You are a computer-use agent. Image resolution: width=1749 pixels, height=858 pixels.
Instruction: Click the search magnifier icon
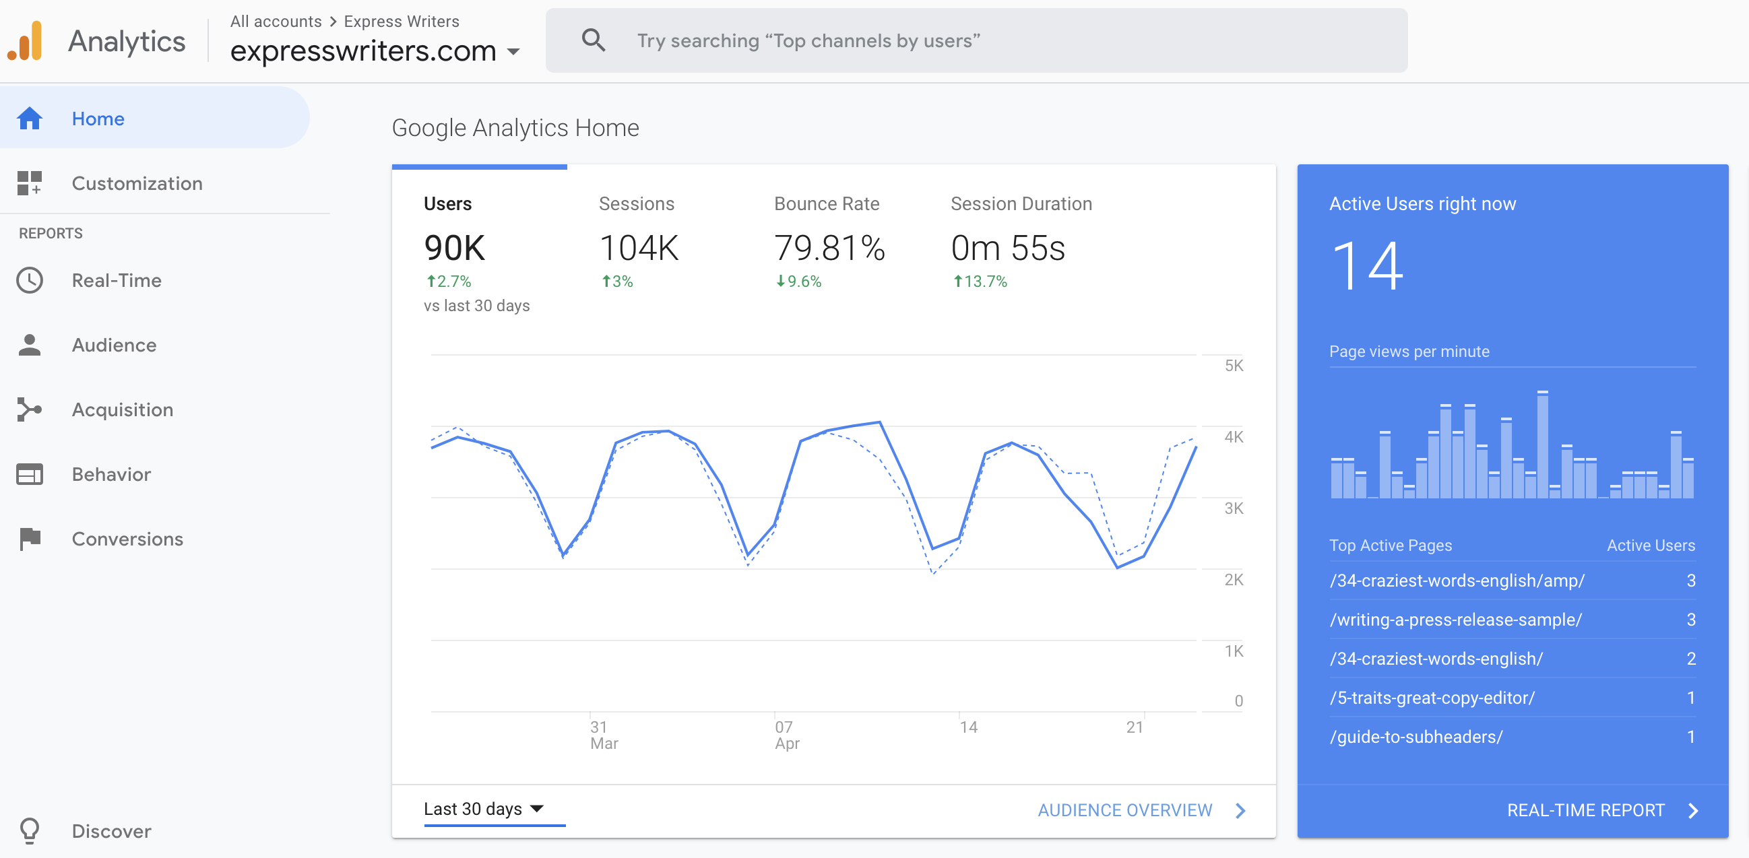click(x=594, y=40)
